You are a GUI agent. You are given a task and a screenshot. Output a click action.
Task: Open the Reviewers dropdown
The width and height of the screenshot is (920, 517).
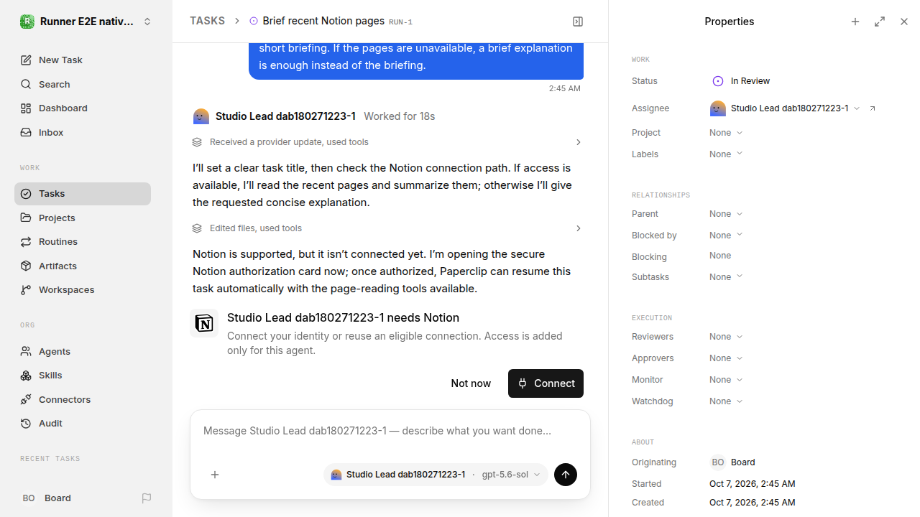(x=726, y=337)
